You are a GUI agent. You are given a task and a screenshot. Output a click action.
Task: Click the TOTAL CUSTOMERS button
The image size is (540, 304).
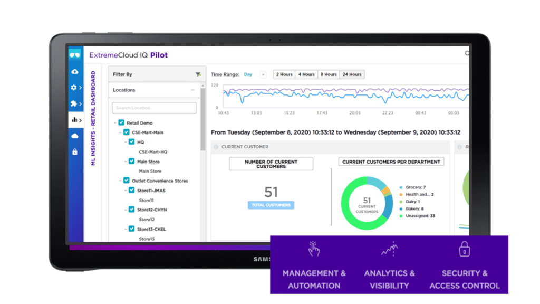tap(271, 205)
